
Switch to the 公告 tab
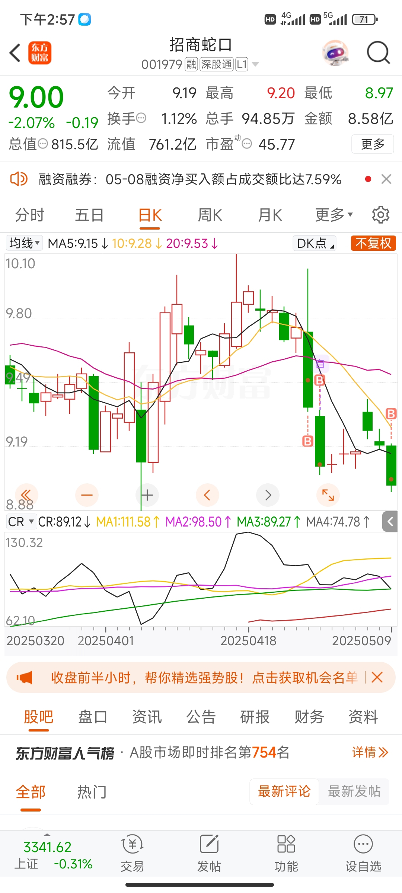[201, 717]
